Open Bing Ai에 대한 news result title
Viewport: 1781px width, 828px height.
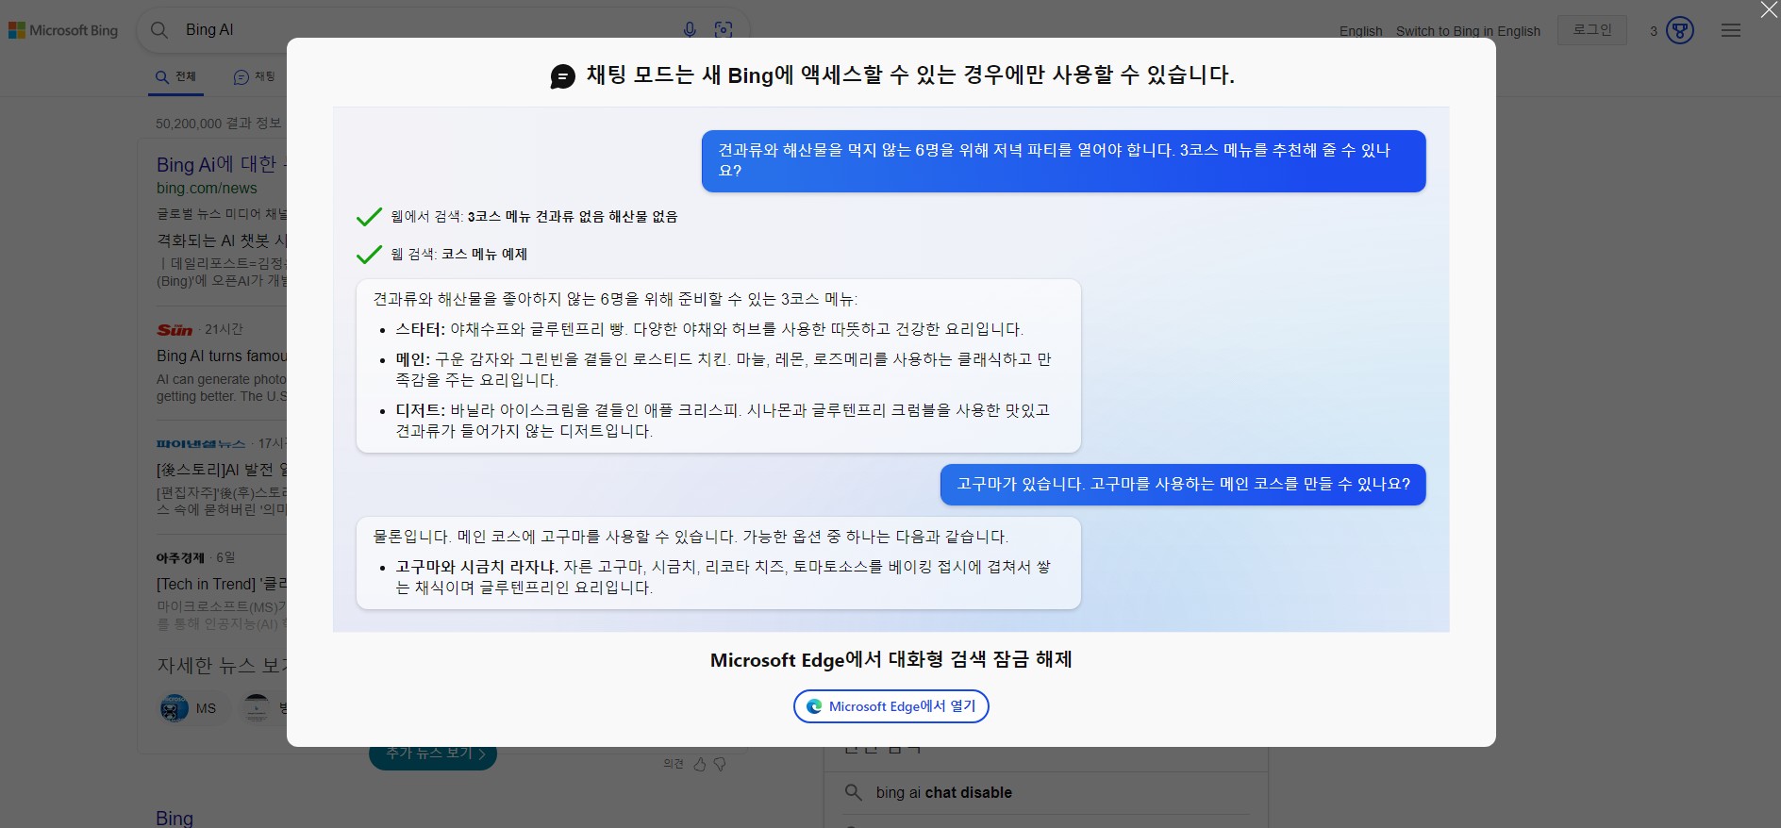[221, 164]
